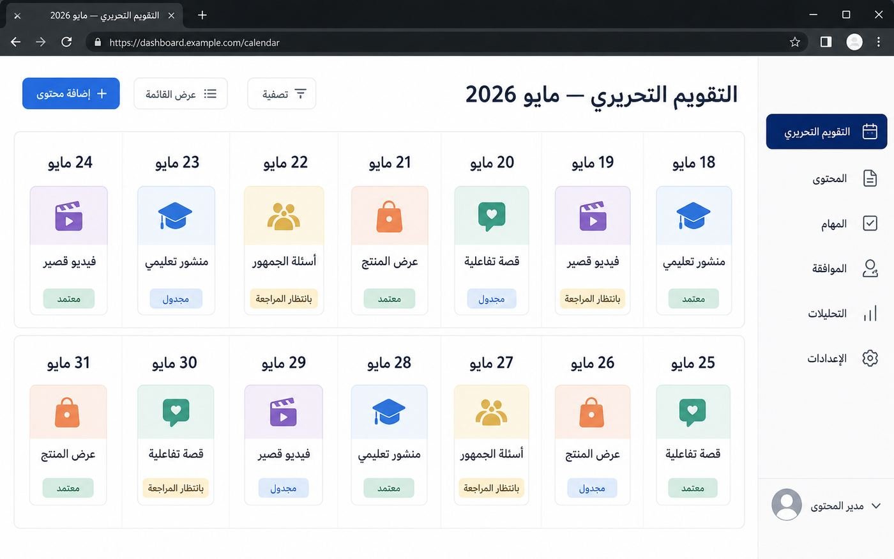The height and width of the screenshot is (559, 894).
Task: Open the browser side panel icon
Action: click(x=826, y=42)
